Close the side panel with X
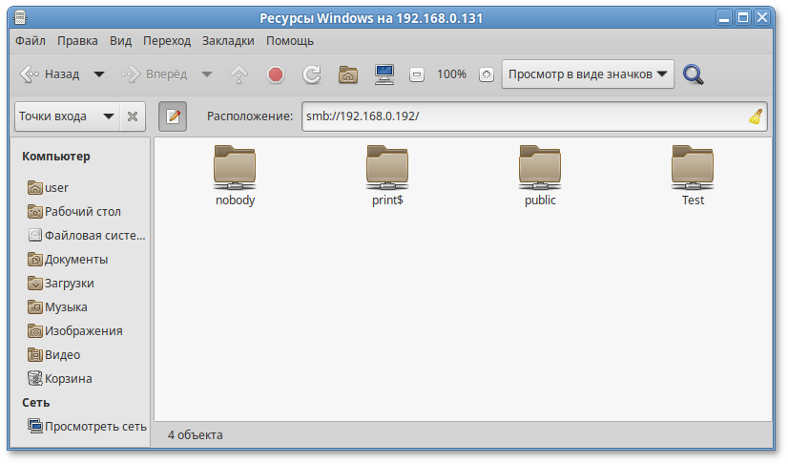This screenshot has height=464, width=788. click(133, 116)
